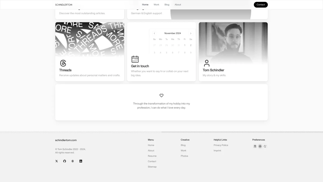Open footer About link
Image resolution: width=323 pixels, height=182 pixels.
click(x=151, y=150)
